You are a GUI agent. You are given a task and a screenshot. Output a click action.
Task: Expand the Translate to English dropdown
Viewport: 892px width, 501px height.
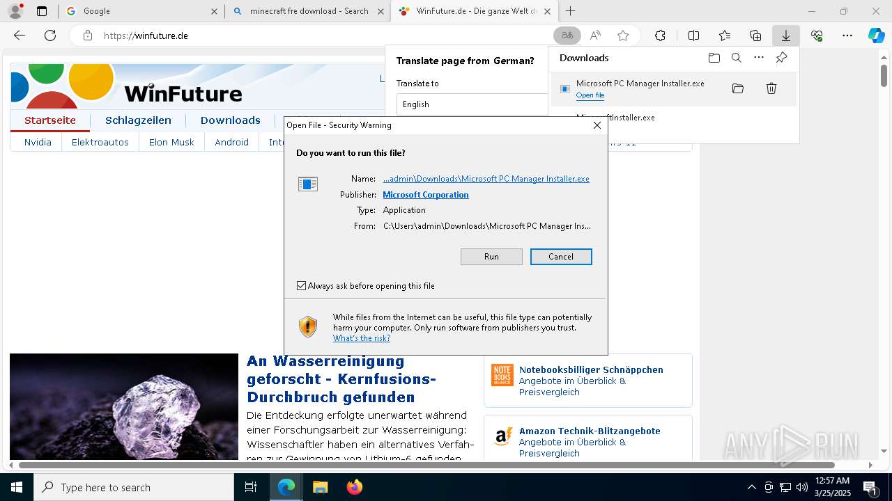pos(472,104)
